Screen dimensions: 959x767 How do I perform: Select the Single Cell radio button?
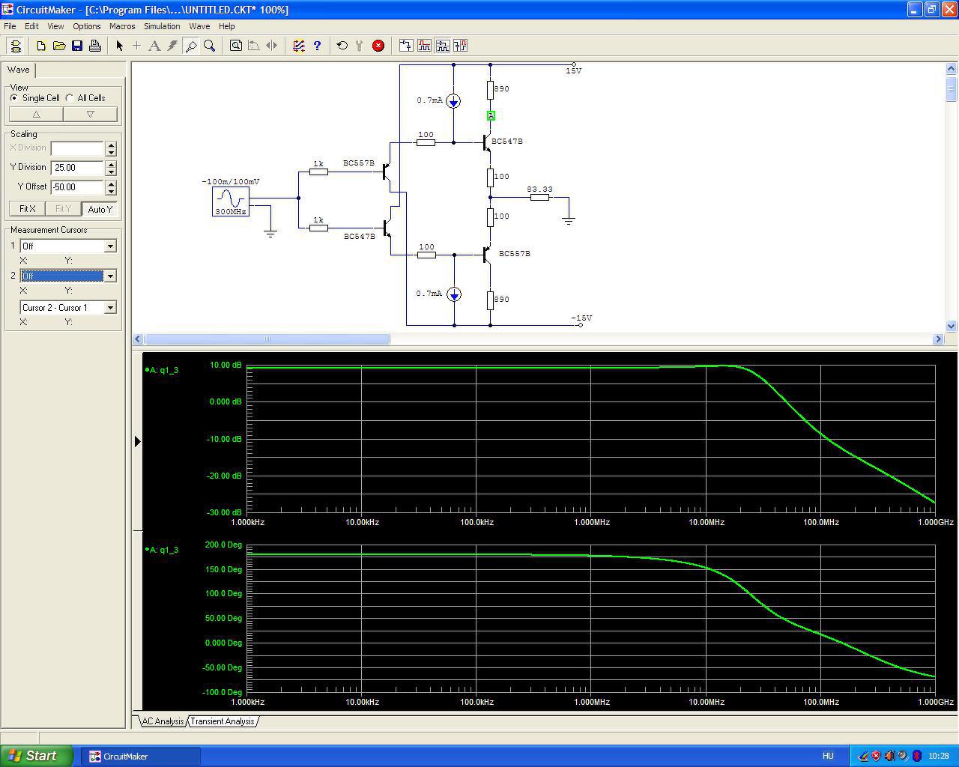click(14, 98)
